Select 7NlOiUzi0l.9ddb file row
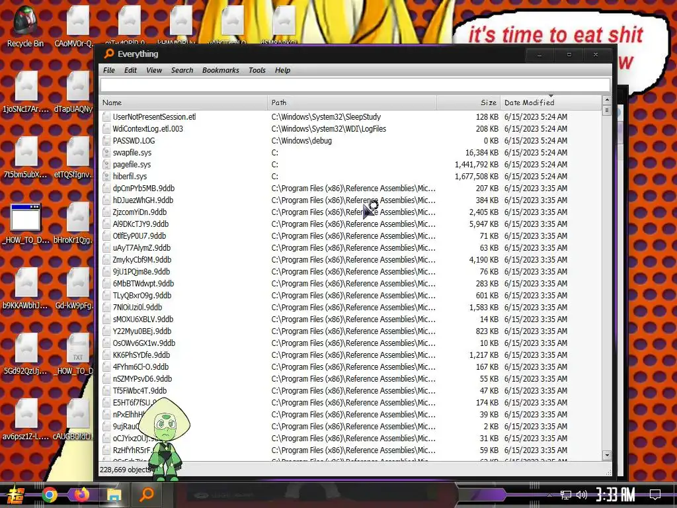Viewport: 677px width, 508px height. point(350,307)
